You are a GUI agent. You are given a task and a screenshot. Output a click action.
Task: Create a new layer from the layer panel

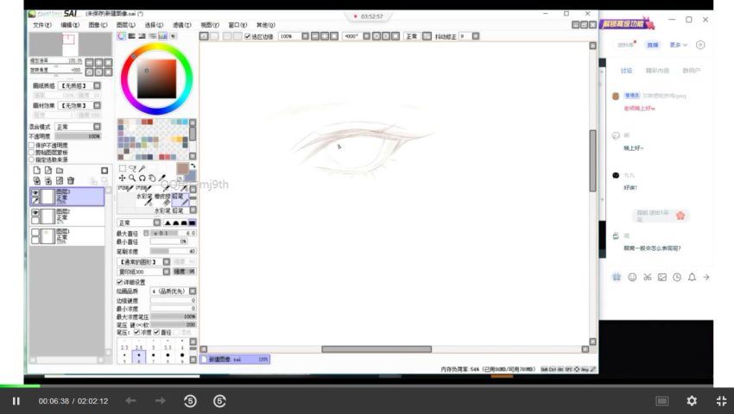click(36, 171)
